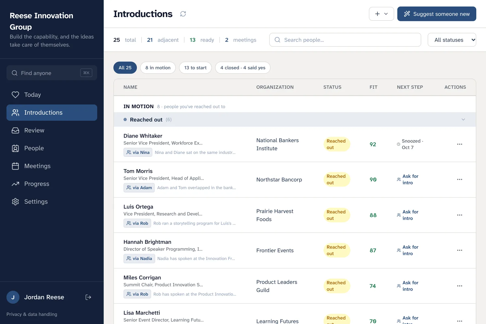Open the Progress view
This screenshot has width=486, height=324.
(52, 184)
